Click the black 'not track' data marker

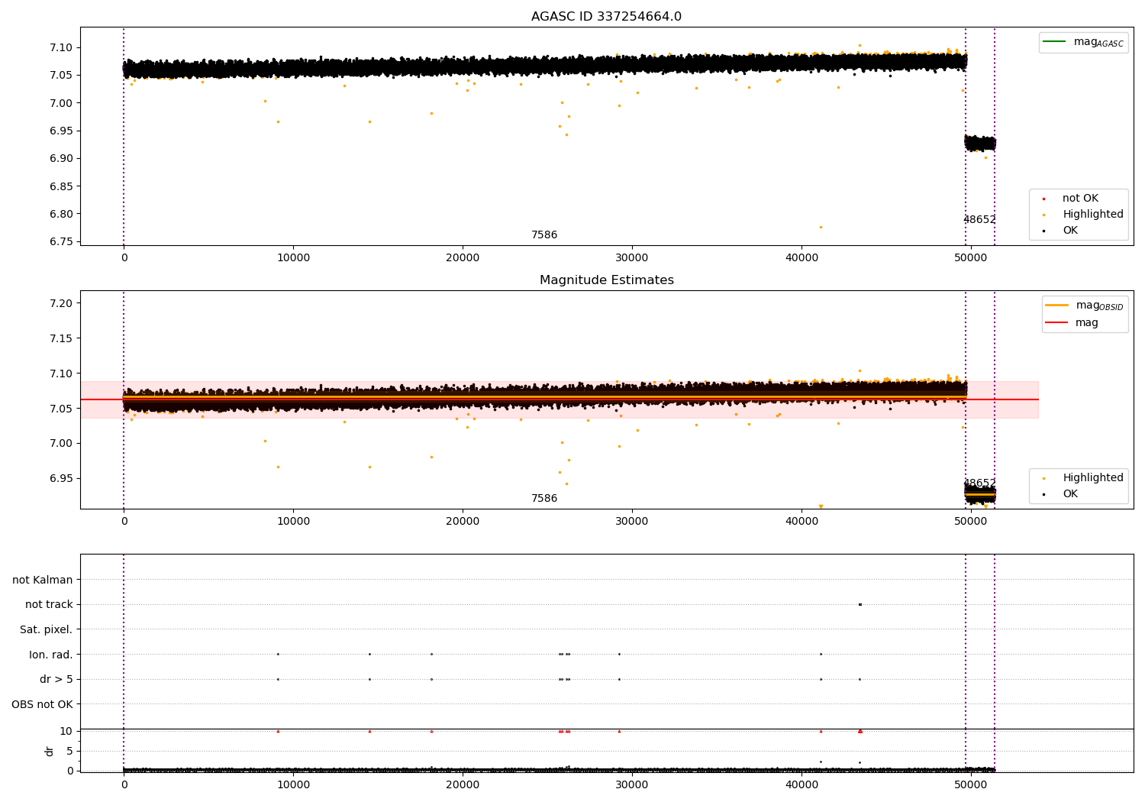click(860, 605)
